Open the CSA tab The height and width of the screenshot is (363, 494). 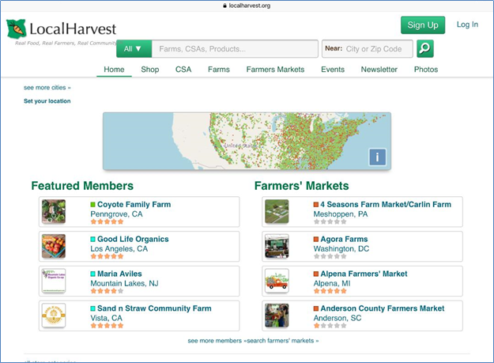(183, 70)
